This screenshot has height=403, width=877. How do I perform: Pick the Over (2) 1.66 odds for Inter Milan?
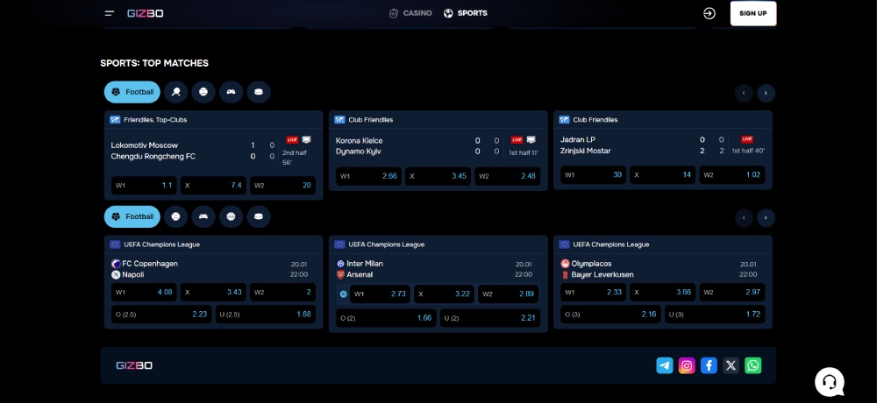point(385,318)
